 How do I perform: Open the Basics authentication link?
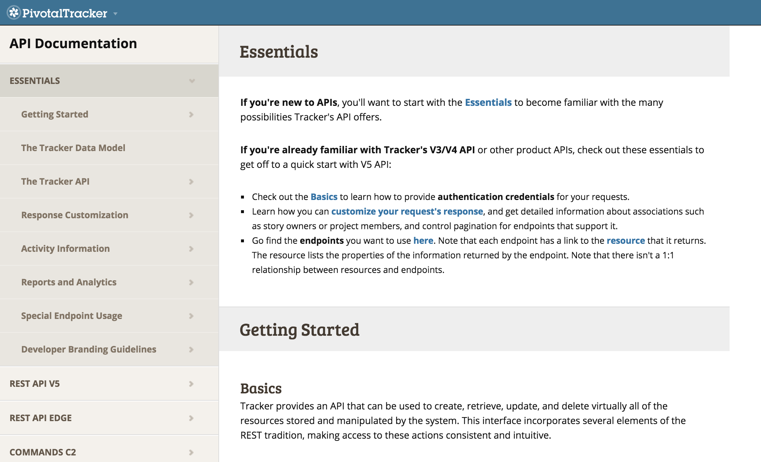324,197
